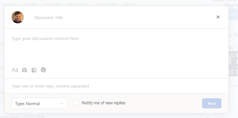Add a photo with the camera icon

24,70
